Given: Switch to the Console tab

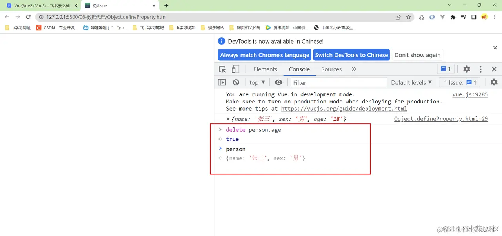Looking at the screenshot, I should click(299, 69).
